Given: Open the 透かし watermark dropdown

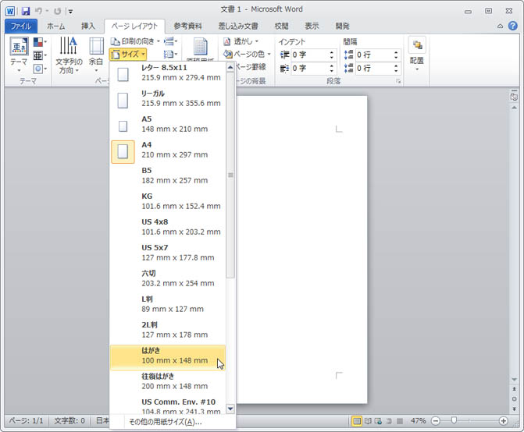Looking at the screenshot, I should tap(244, 41).
